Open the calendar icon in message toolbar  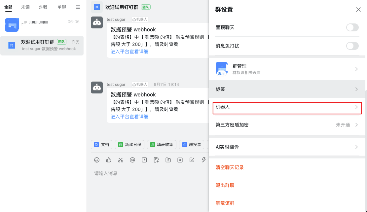click(x=180, y=160)
